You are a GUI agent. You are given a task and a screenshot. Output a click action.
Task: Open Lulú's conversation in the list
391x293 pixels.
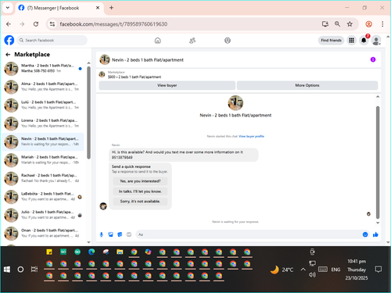click(43, 105)
